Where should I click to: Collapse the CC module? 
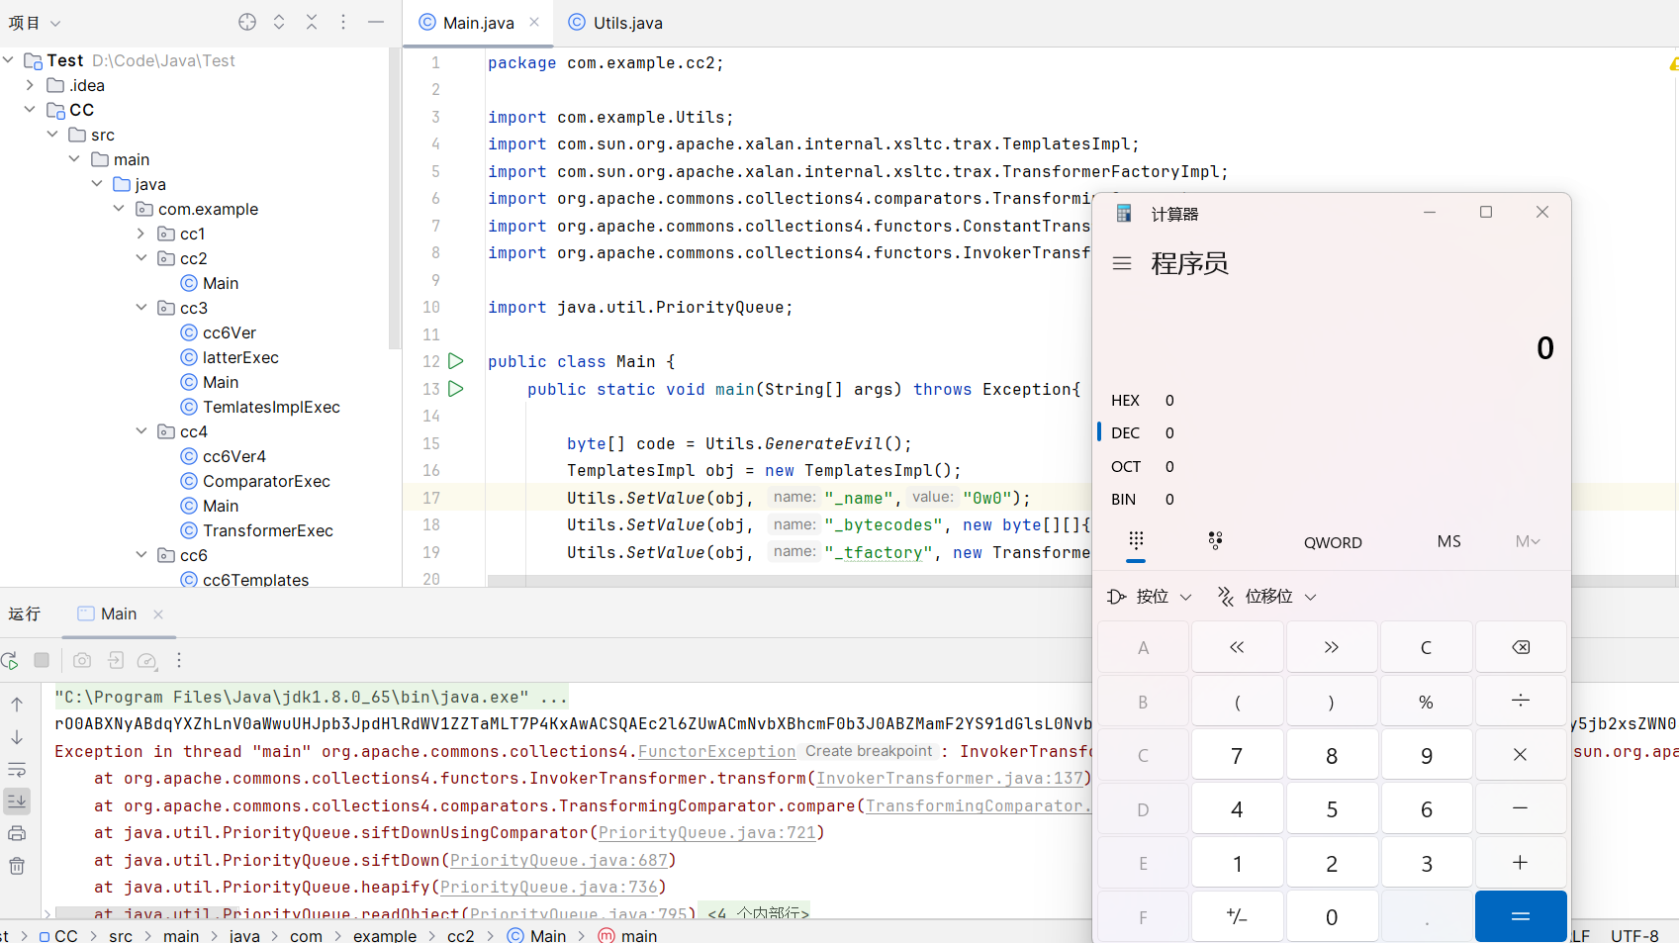[30, 110]
